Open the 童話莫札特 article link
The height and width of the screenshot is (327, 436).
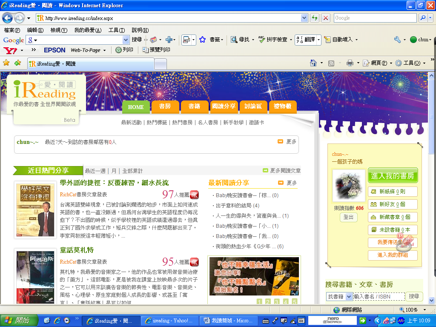click(77, 250)
